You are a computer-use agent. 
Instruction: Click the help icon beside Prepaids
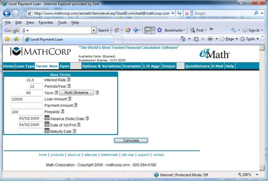[62, 111]
